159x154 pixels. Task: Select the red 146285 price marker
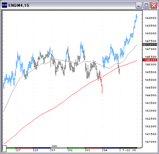pos(150,60)
